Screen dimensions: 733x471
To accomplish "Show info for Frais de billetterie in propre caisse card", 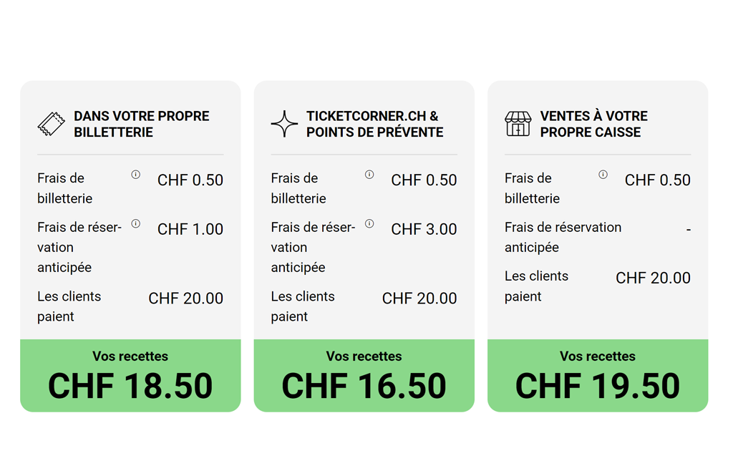I will tap(603, 175).
